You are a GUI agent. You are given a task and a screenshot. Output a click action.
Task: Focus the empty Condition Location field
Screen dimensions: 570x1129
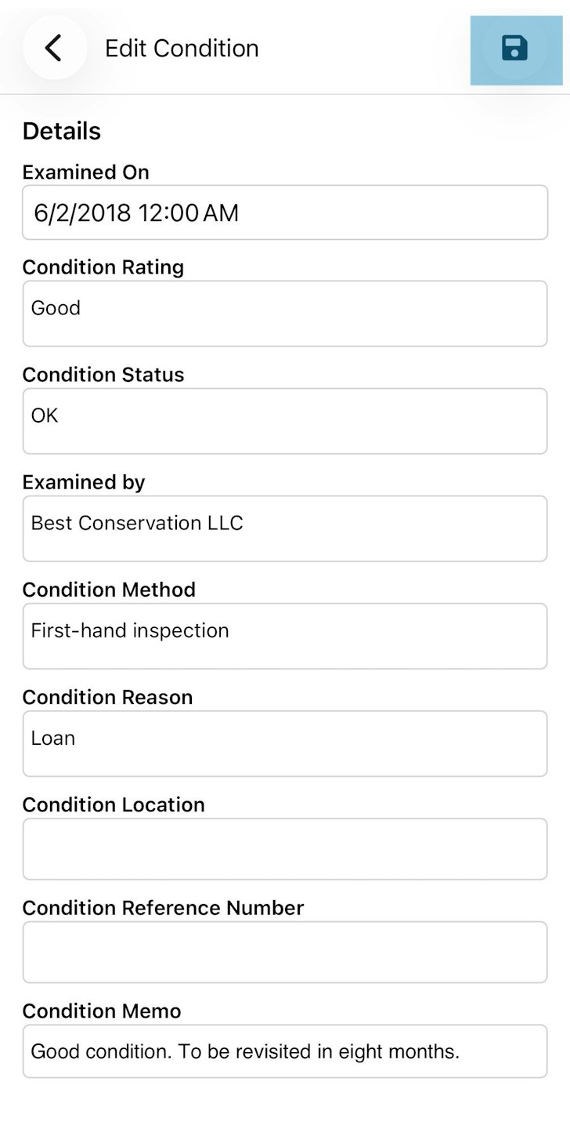pyautogui.click(x=285, y=849)
